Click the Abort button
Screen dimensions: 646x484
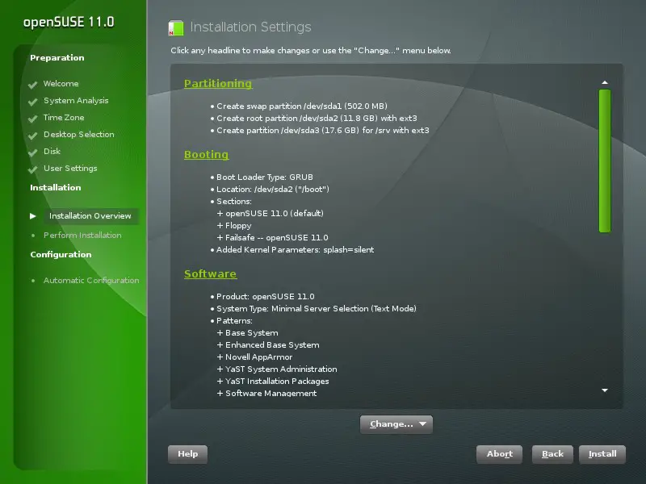[499, 454]
